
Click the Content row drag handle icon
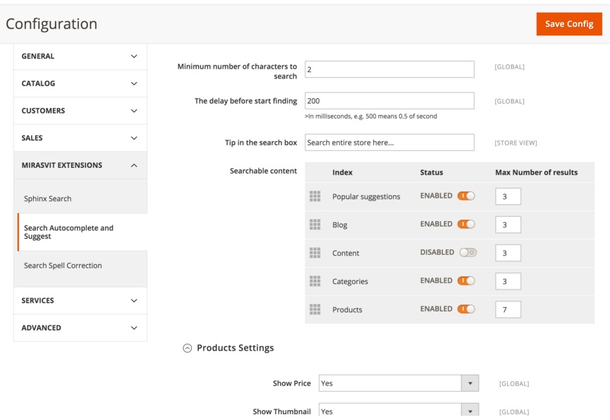coord(315,253)
